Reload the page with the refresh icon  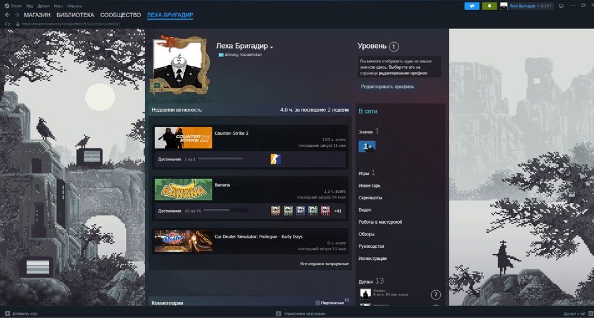point(7,24)
